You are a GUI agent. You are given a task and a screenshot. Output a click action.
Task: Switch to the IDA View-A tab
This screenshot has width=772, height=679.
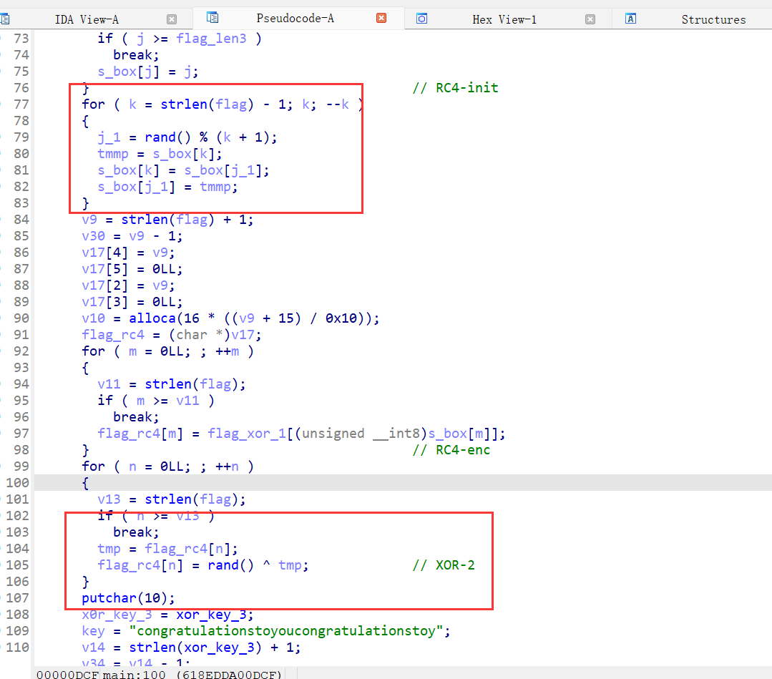(x=87, y=19)
